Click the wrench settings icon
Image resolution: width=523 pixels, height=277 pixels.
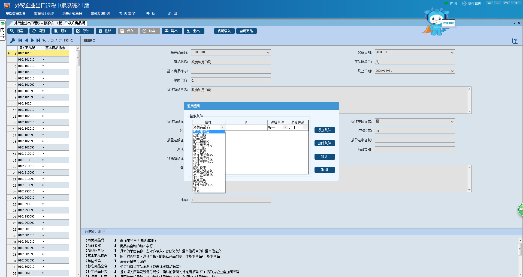[13, 41]
